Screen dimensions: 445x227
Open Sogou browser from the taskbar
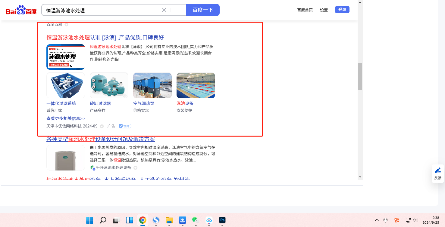pos(156,220)
